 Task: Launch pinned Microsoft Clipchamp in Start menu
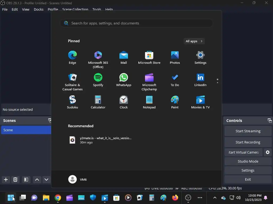pyautogui.click(x=149, y=82)
